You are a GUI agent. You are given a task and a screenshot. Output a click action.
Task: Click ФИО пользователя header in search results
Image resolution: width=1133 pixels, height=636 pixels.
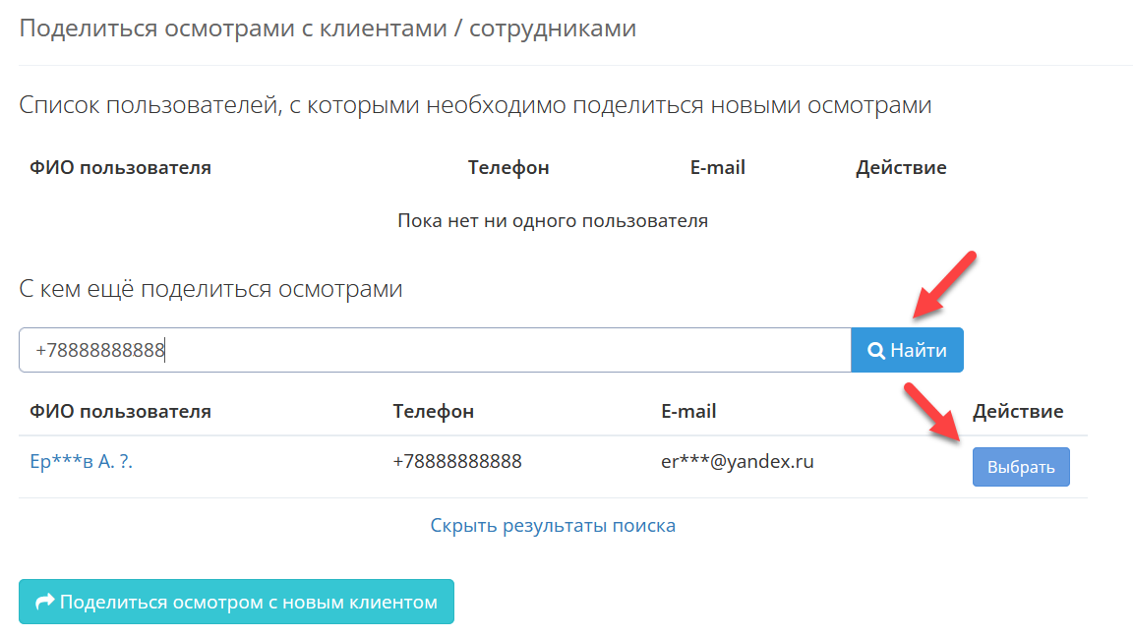(x=120, y=411)
